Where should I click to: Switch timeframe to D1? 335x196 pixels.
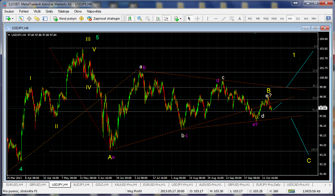(x=298, y=19)
